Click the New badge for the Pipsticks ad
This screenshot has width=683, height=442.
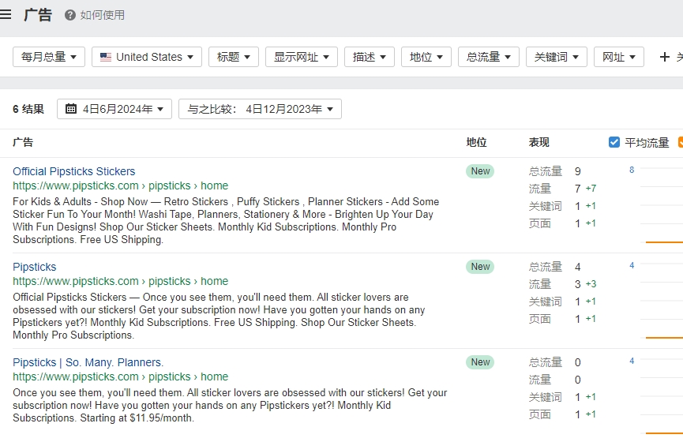[480, 267]
